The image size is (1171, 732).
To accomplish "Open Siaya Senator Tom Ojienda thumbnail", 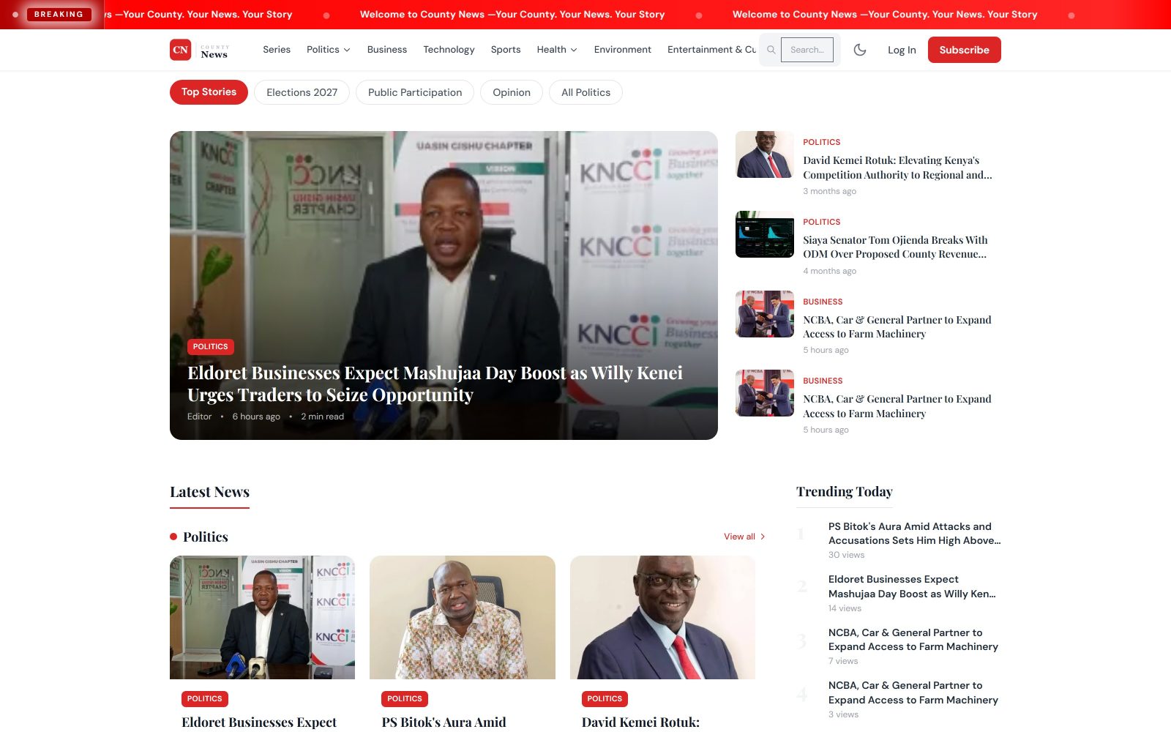I will (764, 234).
